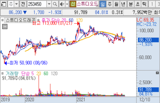Click the 스튜디오드래곤 chart title label
This screenshot has width=160, height=103.
coord(20,20)
